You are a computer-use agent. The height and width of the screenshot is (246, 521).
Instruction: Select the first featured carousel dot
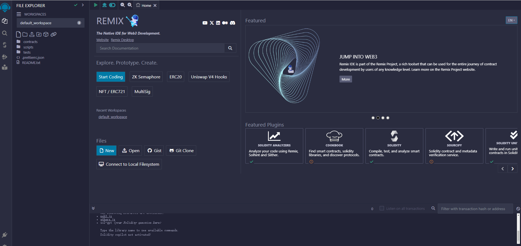[373, 118]
